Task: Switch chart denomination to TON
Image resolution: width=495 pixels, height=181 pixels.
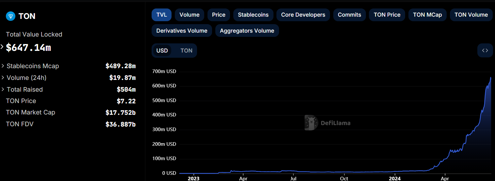Action: click(x=186, y=51)
